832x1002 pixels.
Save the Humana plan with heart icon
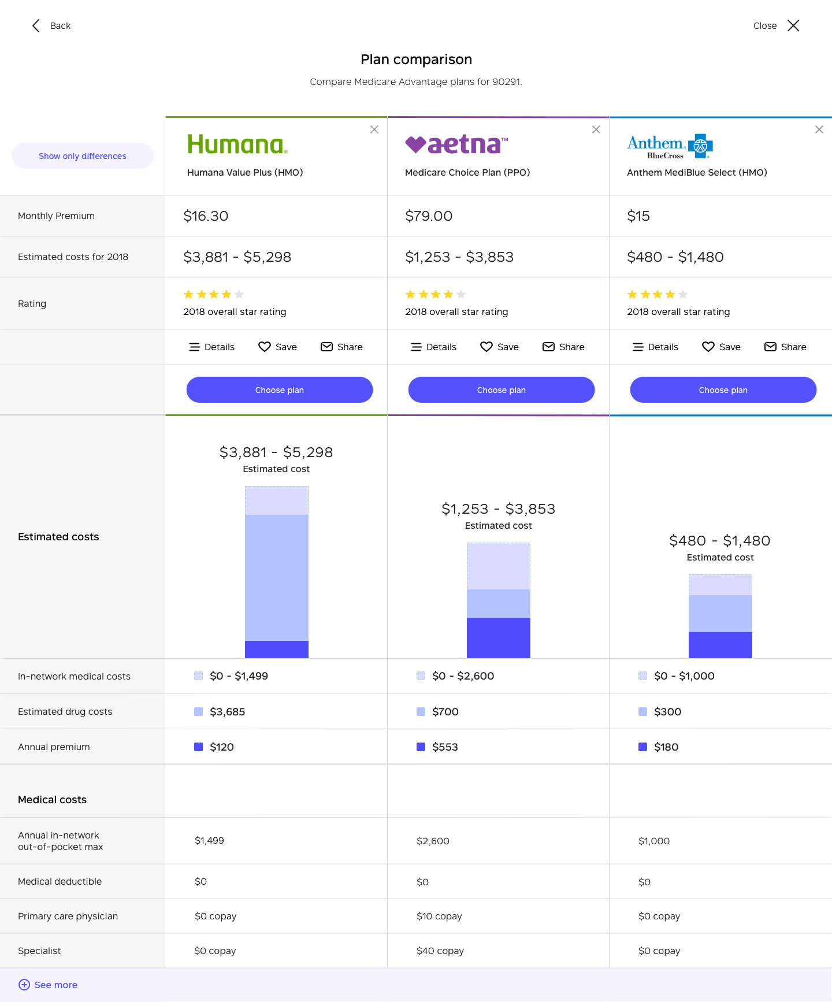click(278, 347)
